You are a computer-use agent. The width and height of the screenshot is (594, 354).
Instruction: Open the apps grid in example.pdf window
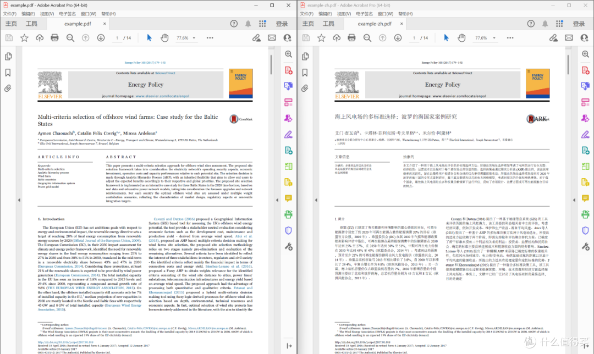pyautogui.click(x=262, y=24)
